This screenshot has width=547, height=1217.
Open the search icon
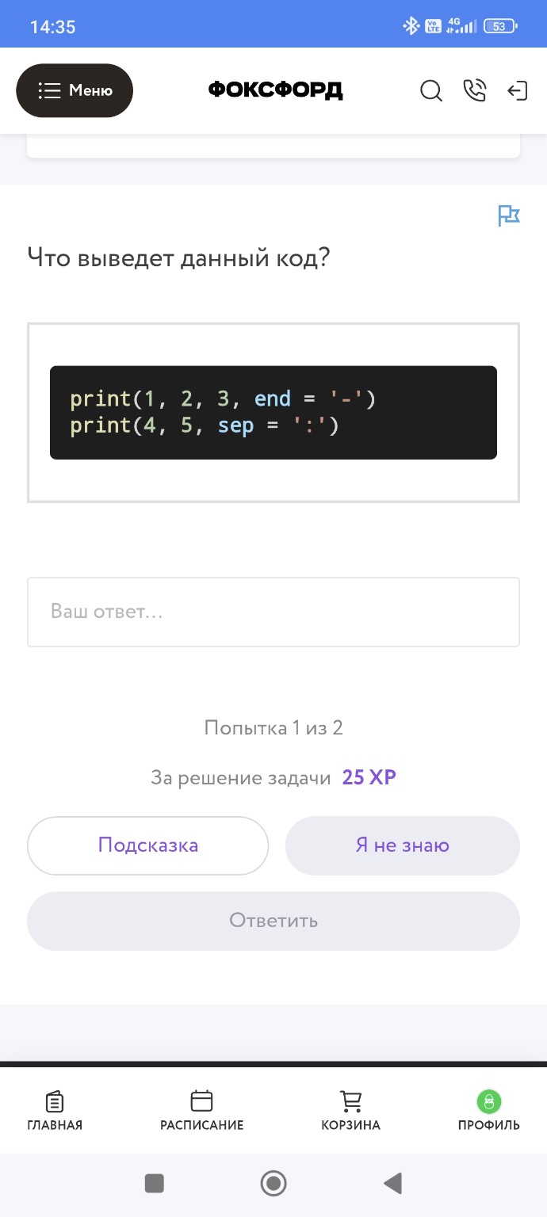pos(431,91)
